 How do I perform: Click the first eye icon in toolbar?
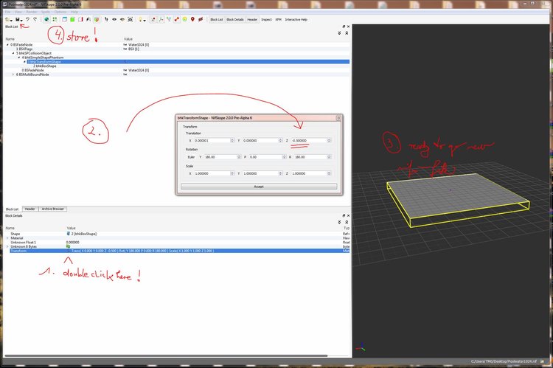[x=114, y=19]
